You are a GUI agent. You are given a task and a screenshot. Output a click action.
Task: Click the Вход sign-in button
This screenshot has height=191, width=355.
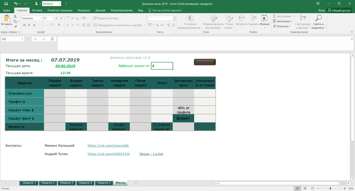pos(322,10)
